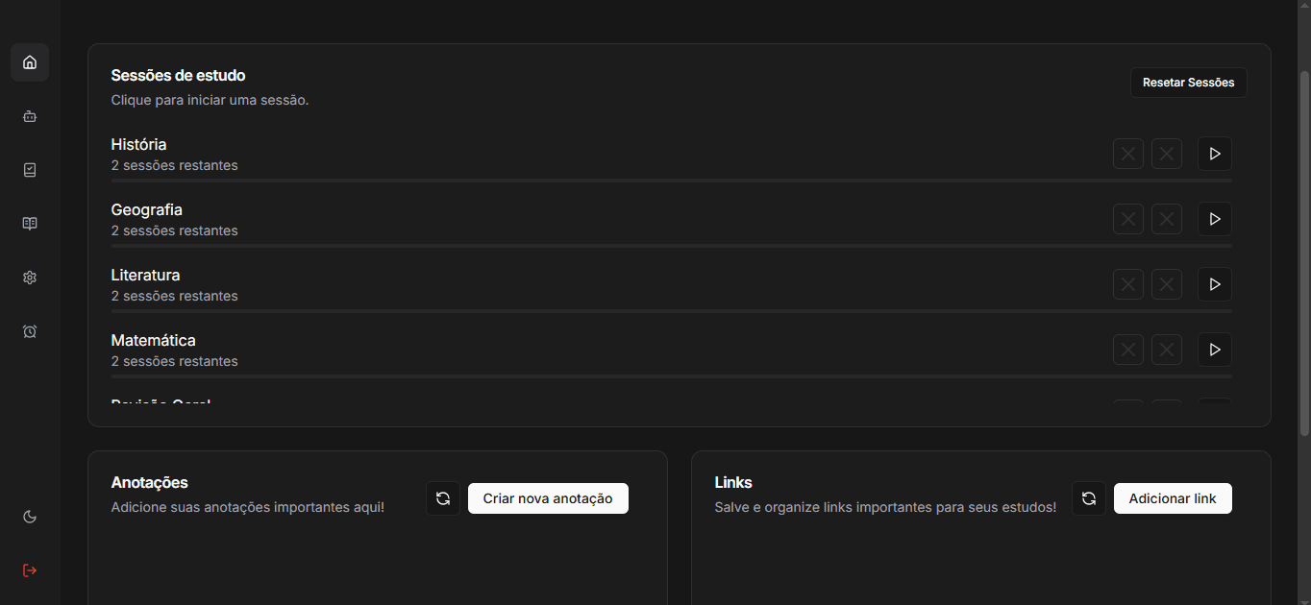Select the Matemática subject name
Screen dimensions: 1311x605
[x=153, y=340]
